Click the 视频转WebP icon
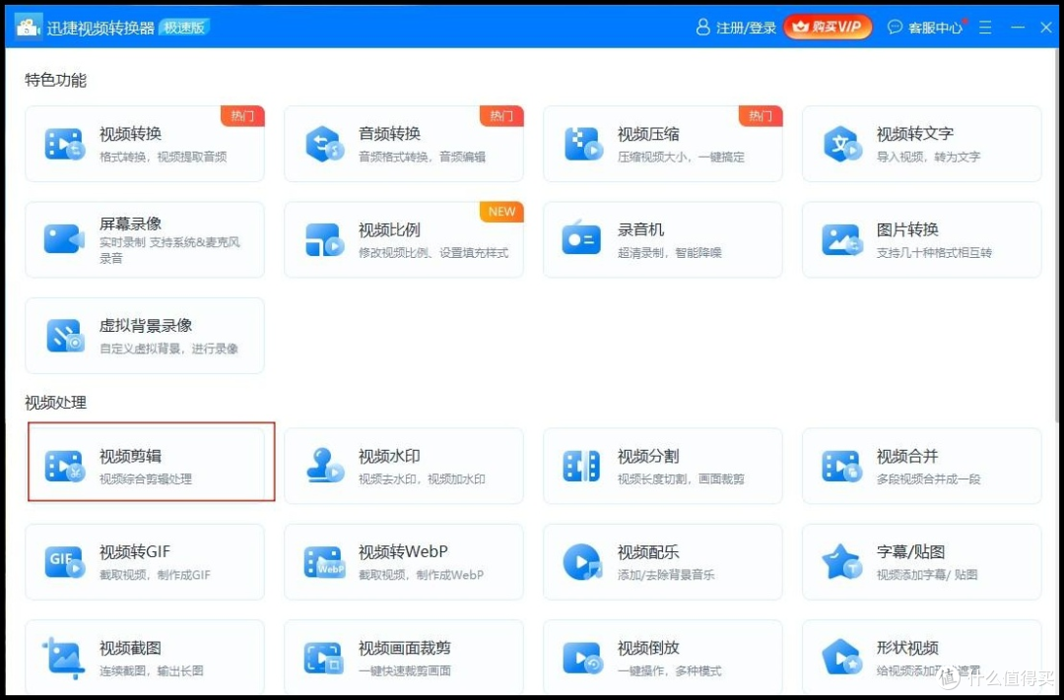 tap(324, 562)
